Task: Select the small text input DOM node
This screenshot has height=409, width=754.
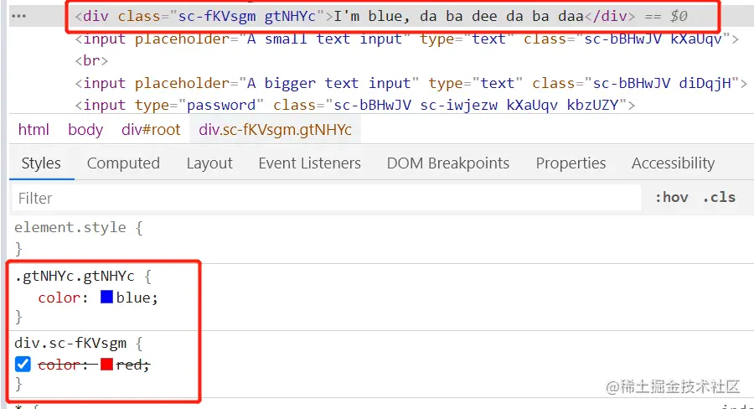Action: click(x=407, y=39)
